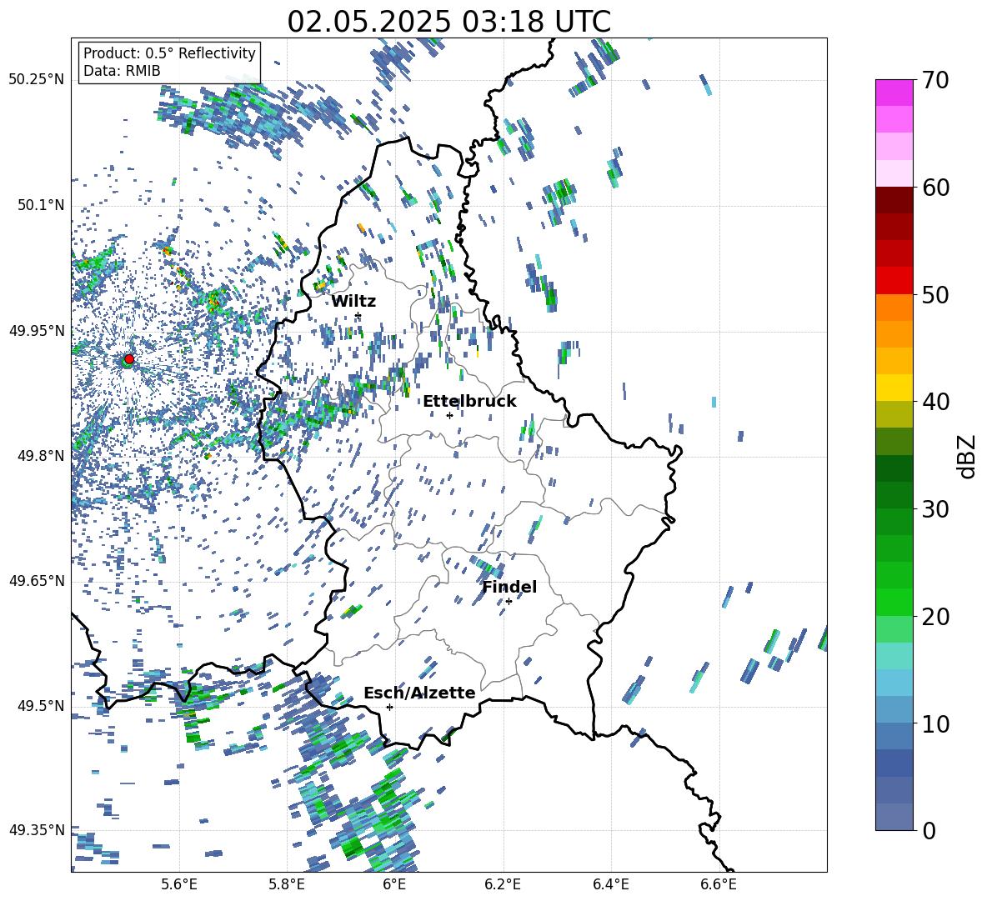The image size is (987, 901).
Task: Click the colorbar tick label 30
Action: [x=935, y=509]
